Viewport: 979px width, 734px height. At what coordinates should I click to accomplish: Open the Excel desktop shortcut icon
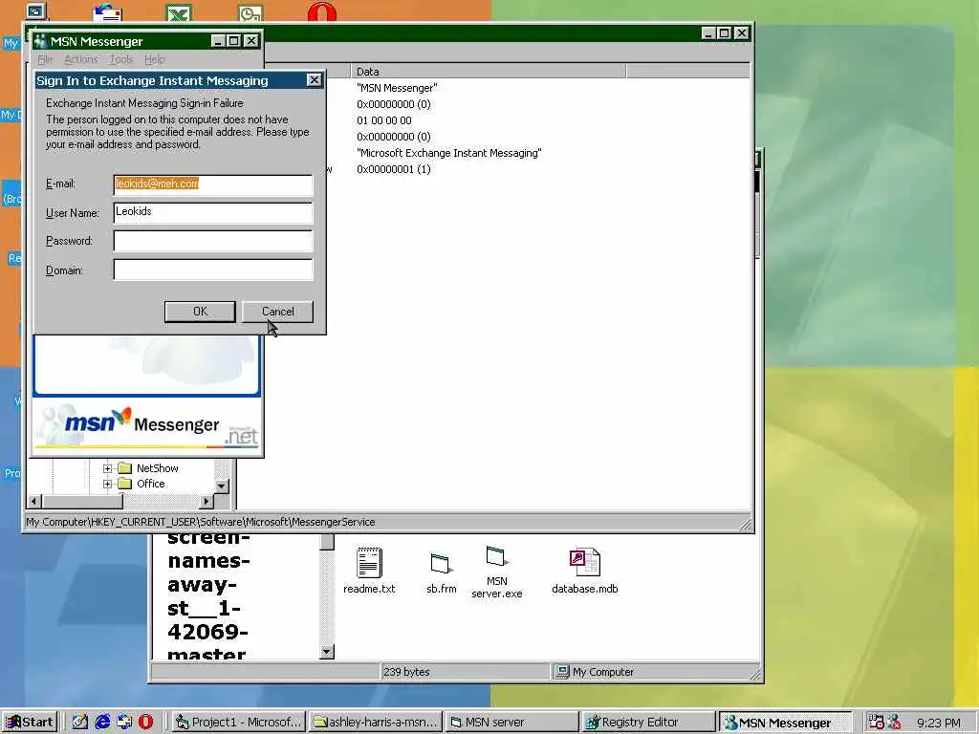tap(178, 12)
